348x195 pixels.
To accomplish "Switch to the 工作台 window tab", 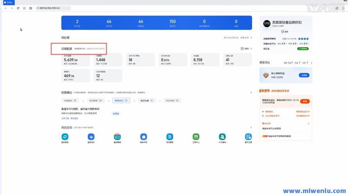I will [8, 2].
